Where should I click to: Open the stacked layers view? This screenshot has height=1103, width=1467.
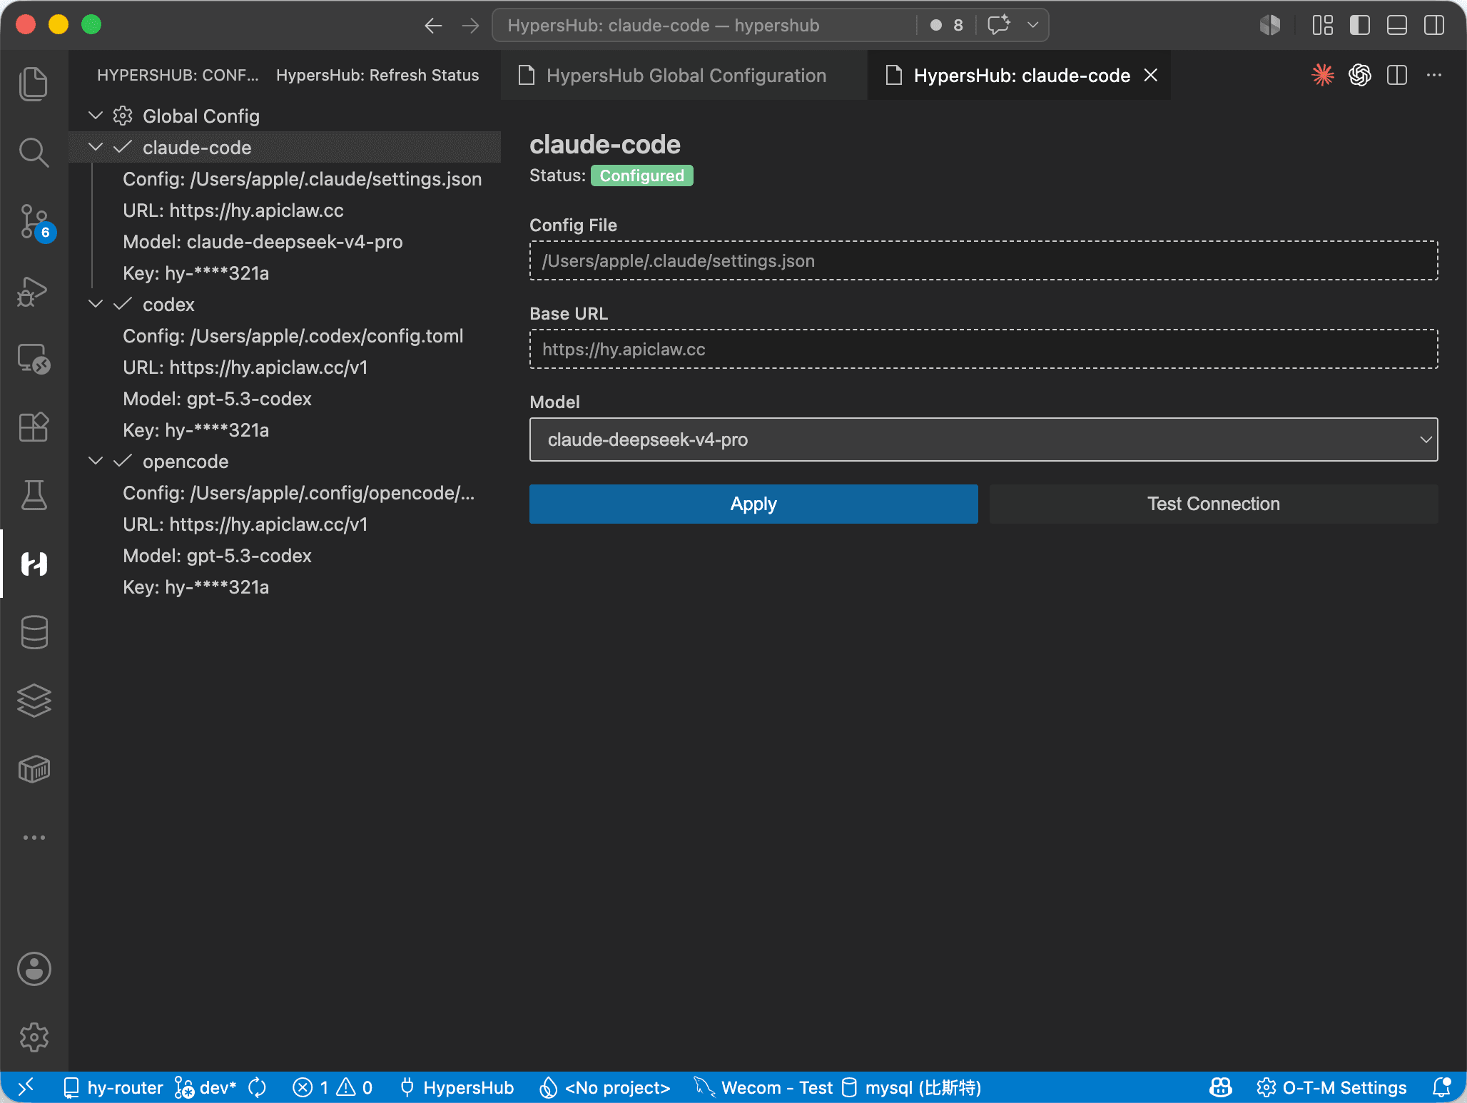tap(34, 701)
